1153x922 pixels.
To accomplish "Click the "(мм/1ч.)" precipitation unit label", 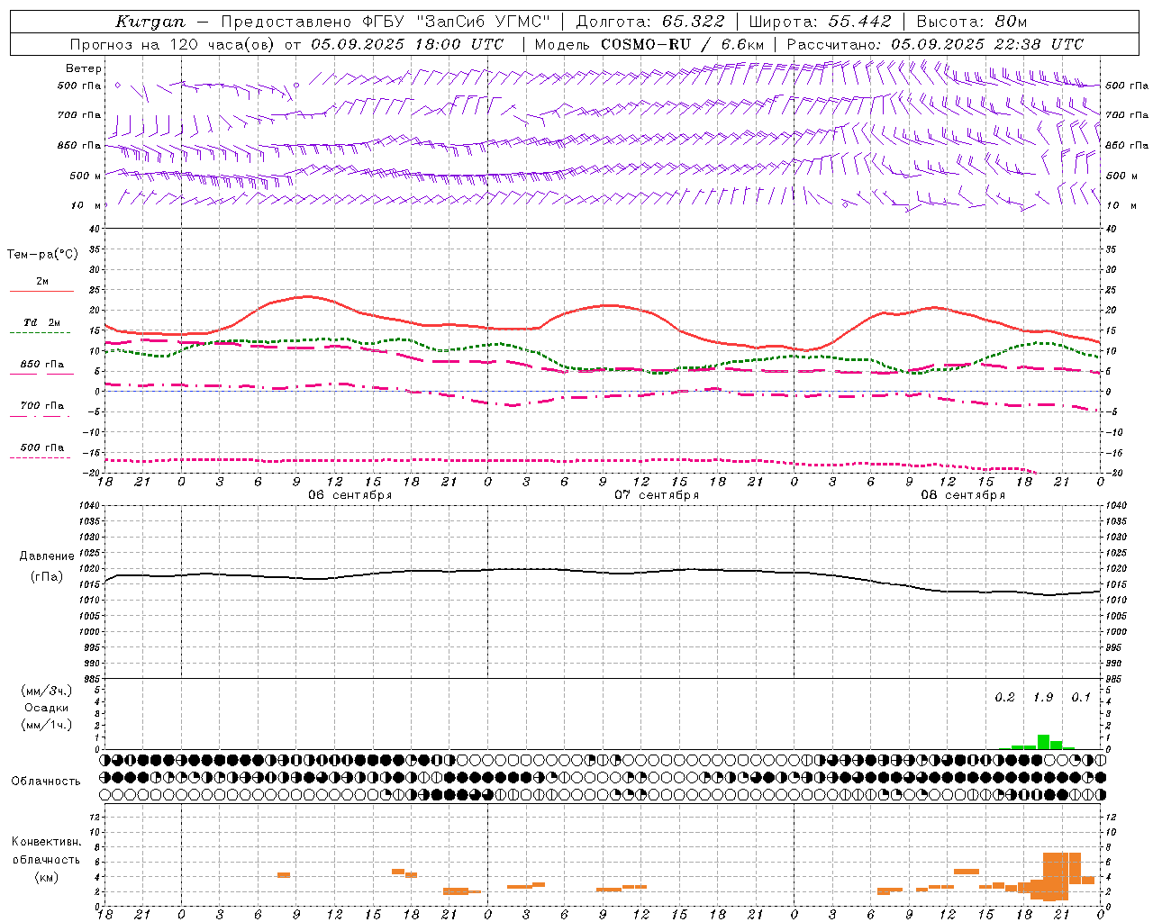I will coord(47,725).
